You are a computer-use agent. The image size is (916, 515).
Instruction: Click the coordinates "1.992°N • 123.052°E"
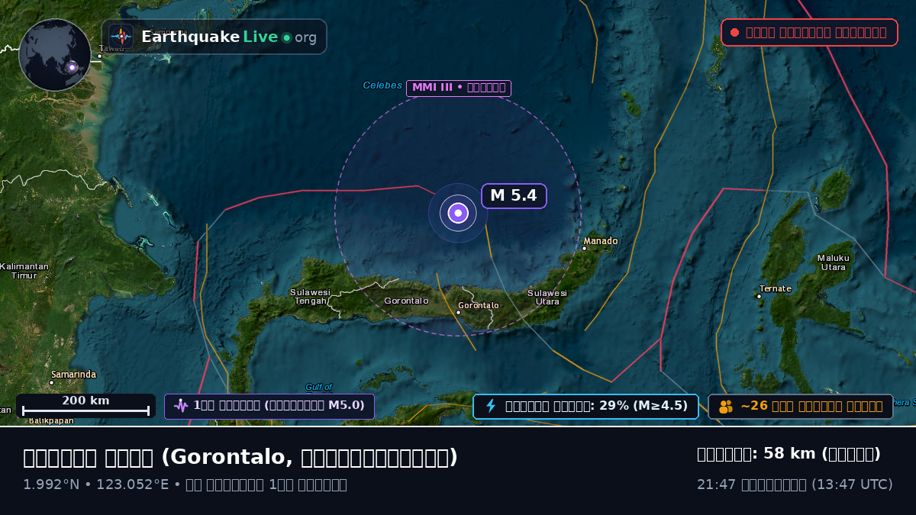pos(96,484)
